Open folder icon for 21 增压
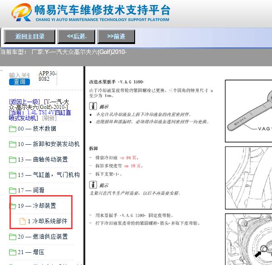Viewport: 272px width, 265px height. coord(13,252)
